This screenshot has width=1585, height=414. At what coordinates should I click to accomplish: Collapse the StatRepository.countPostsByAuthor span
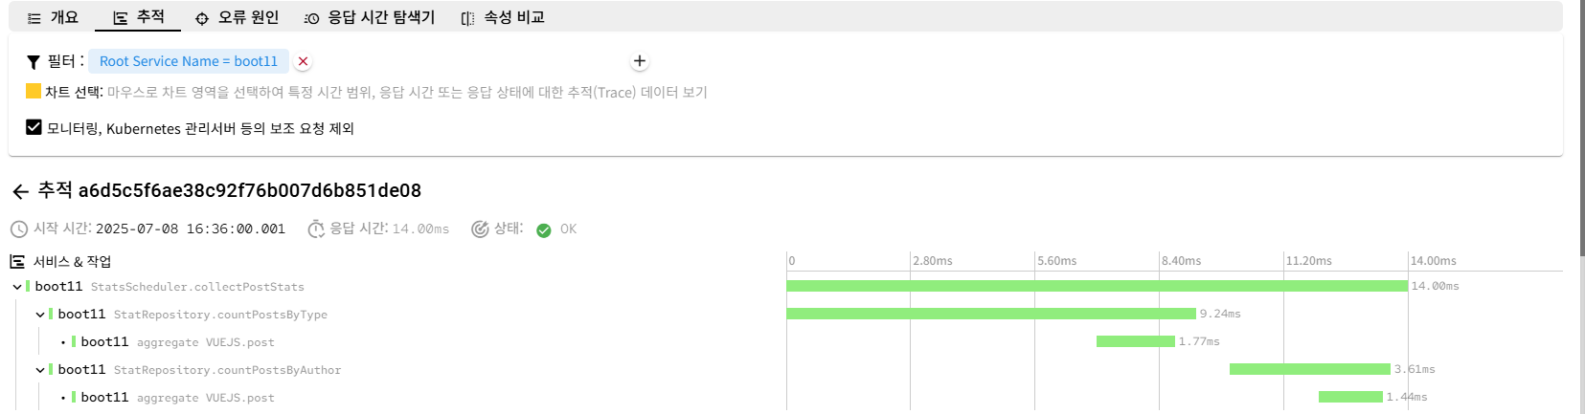[40, 370]
